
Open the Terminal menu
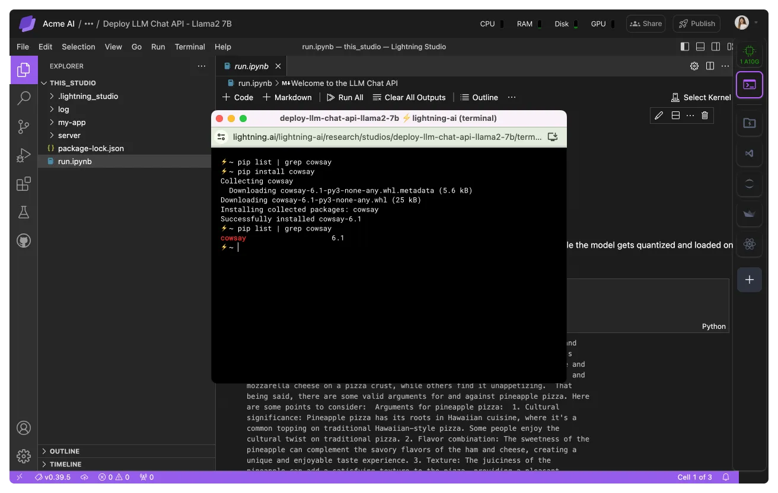coord(190,47)
